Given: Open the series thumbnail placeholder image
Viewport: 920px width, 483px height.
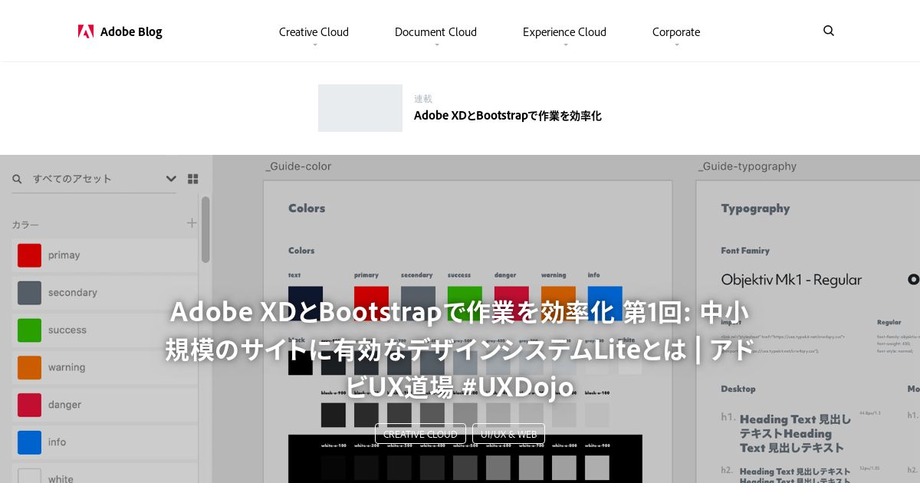Looking at the screenshot, I should coord(360,108).
